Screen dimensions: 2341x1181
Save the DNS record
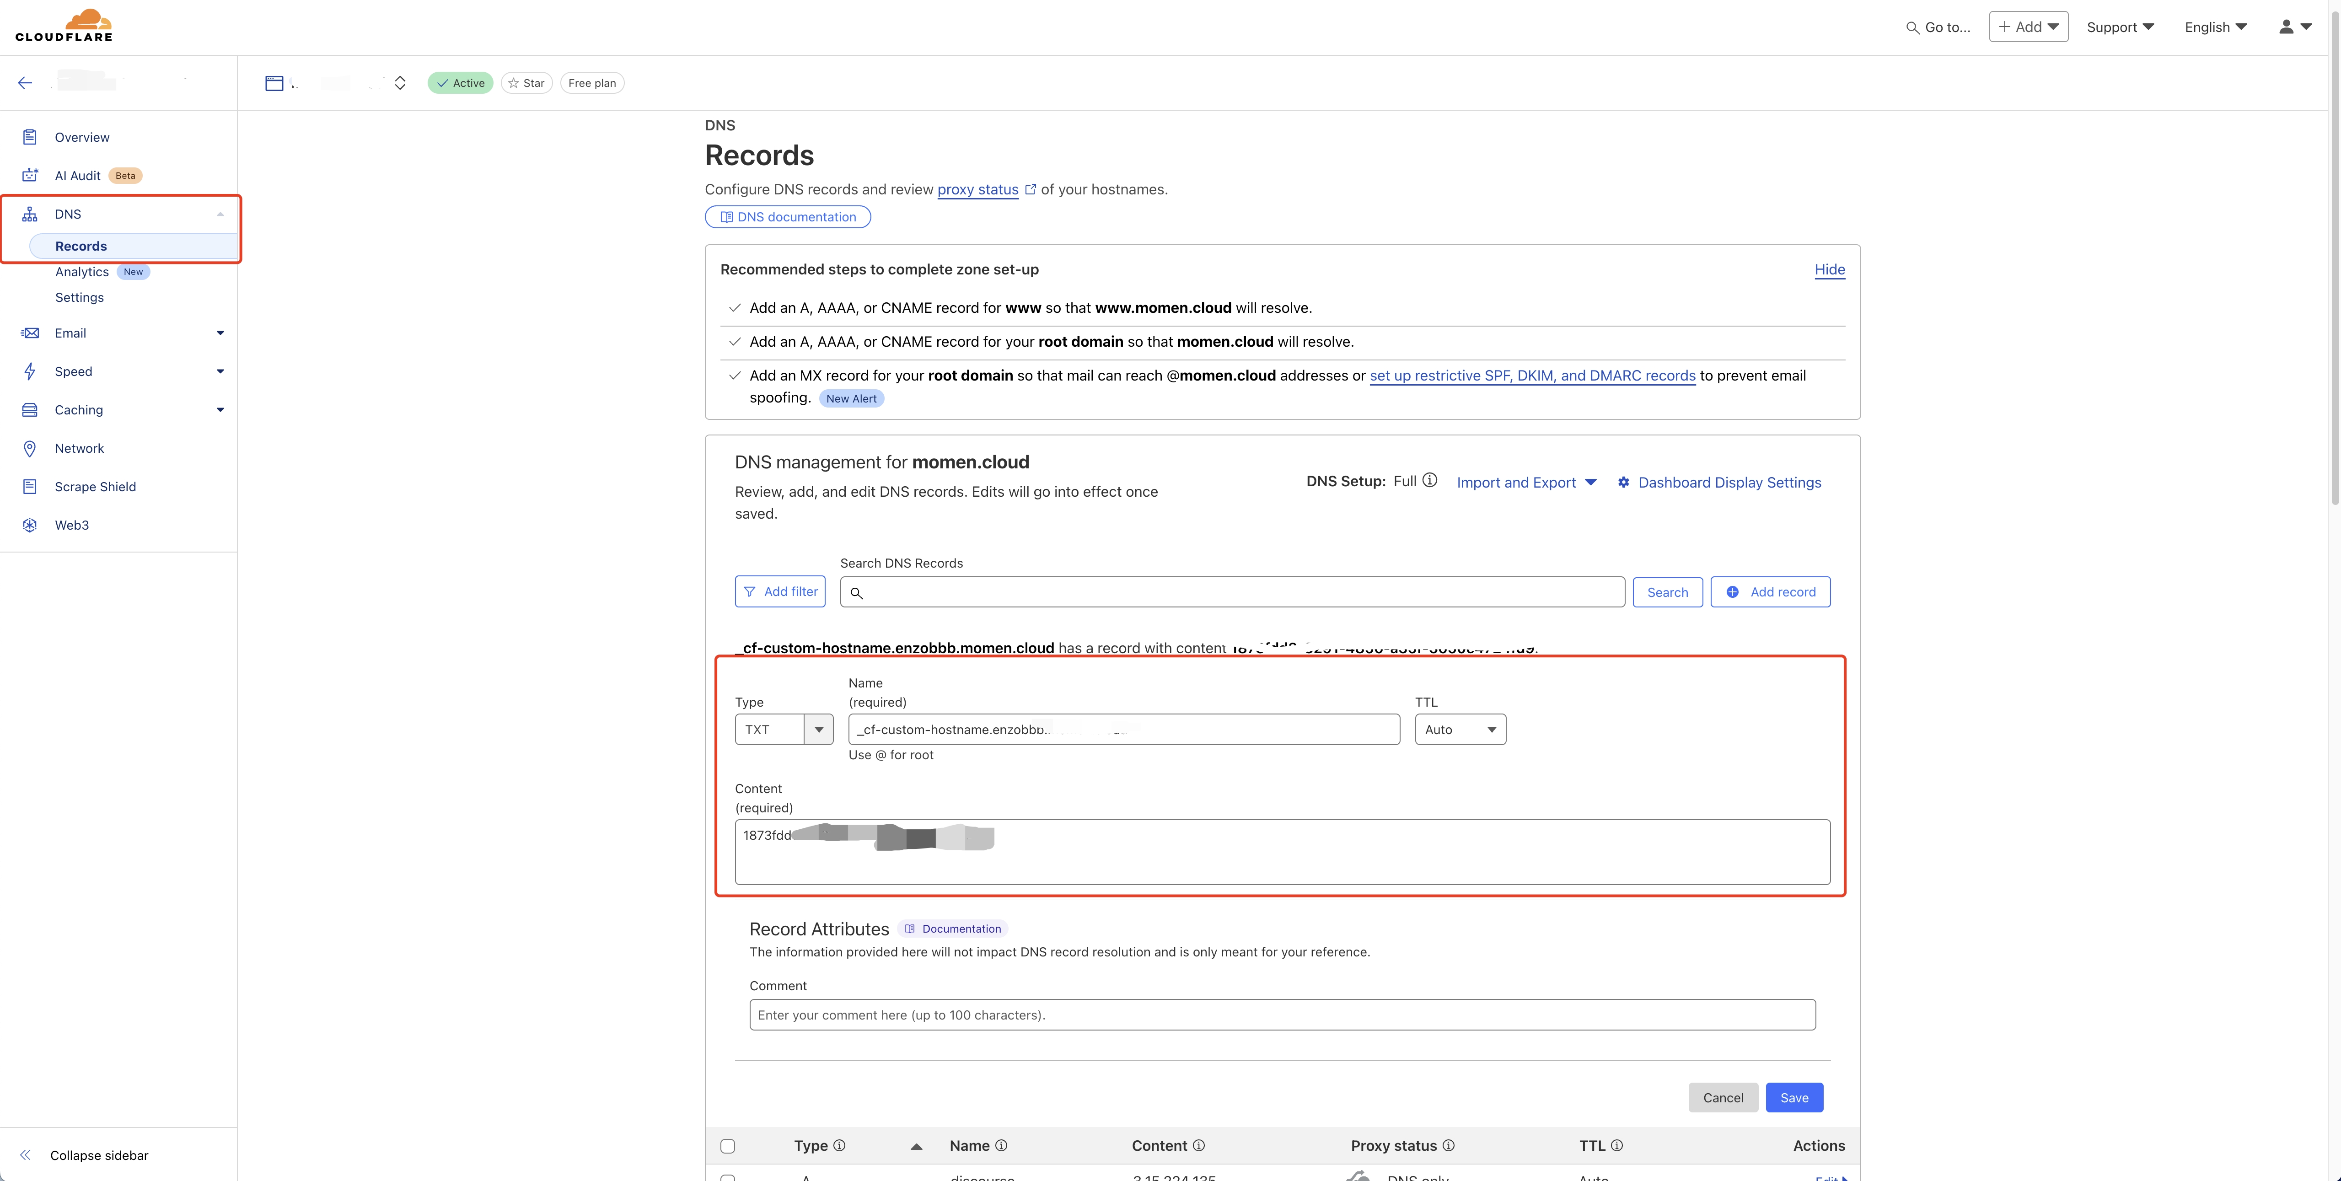tap(1794, 1097)
